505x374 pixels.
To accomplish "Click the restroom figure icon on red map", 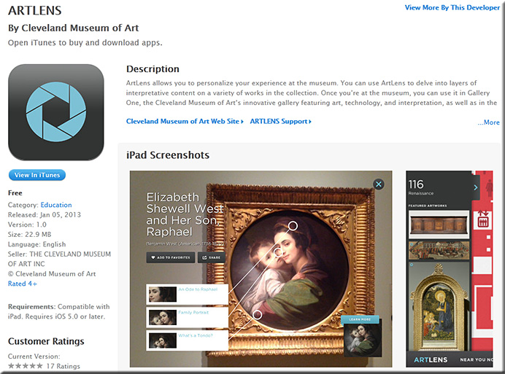I will pyautogui.click(x=489, y=187).
